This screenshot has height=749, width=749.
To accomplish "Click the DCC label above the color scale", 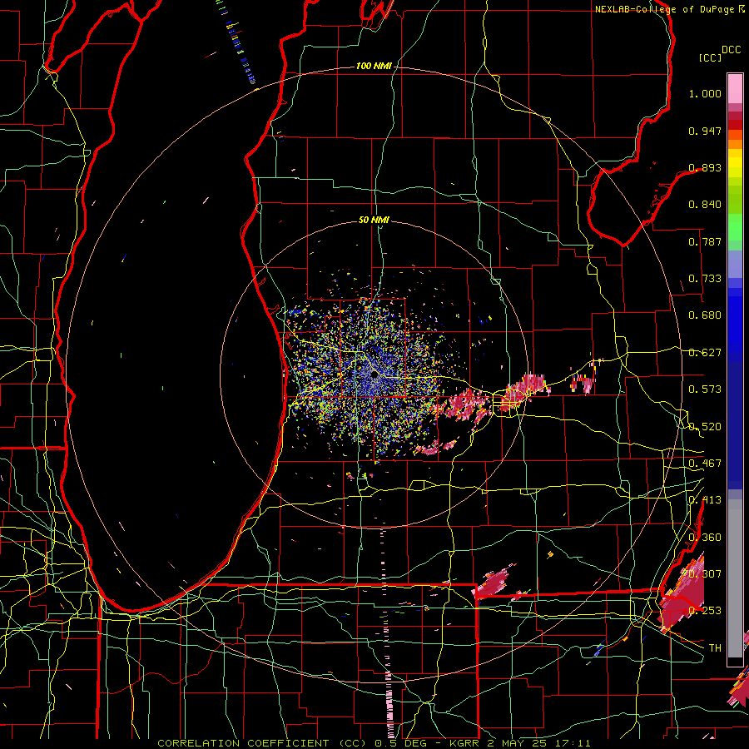I will tap(732, 50).
